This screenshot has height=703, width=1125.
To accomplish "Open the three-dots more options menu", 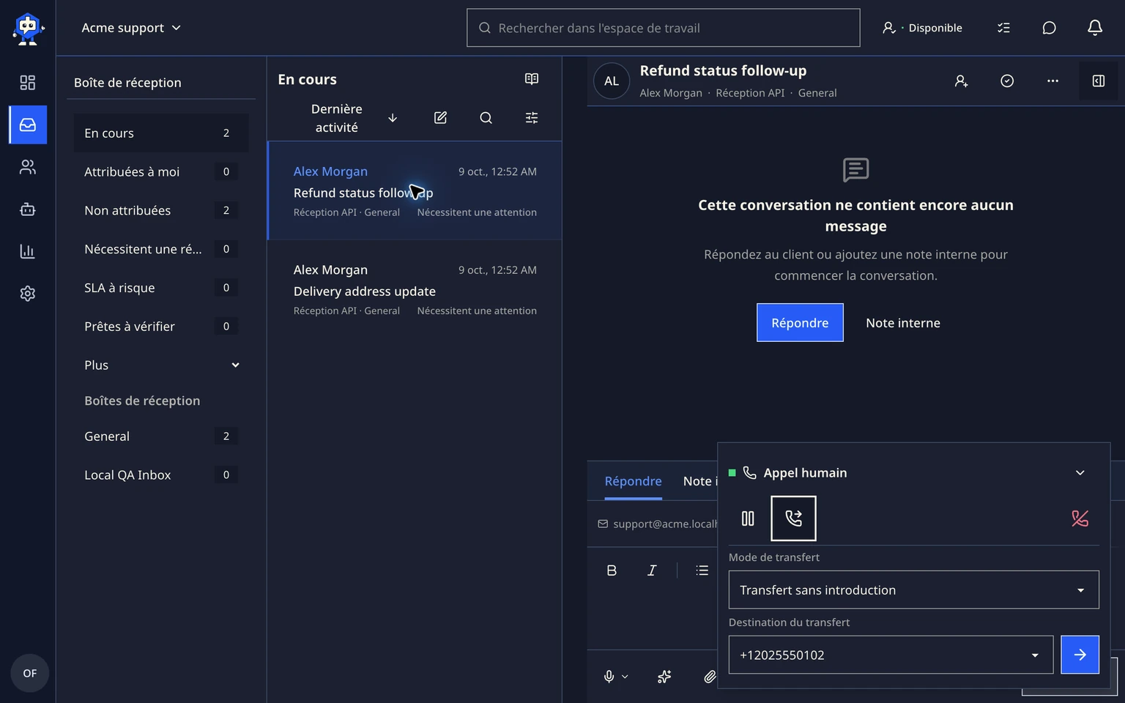I will pyautogui.click(x=1052, y=81).
